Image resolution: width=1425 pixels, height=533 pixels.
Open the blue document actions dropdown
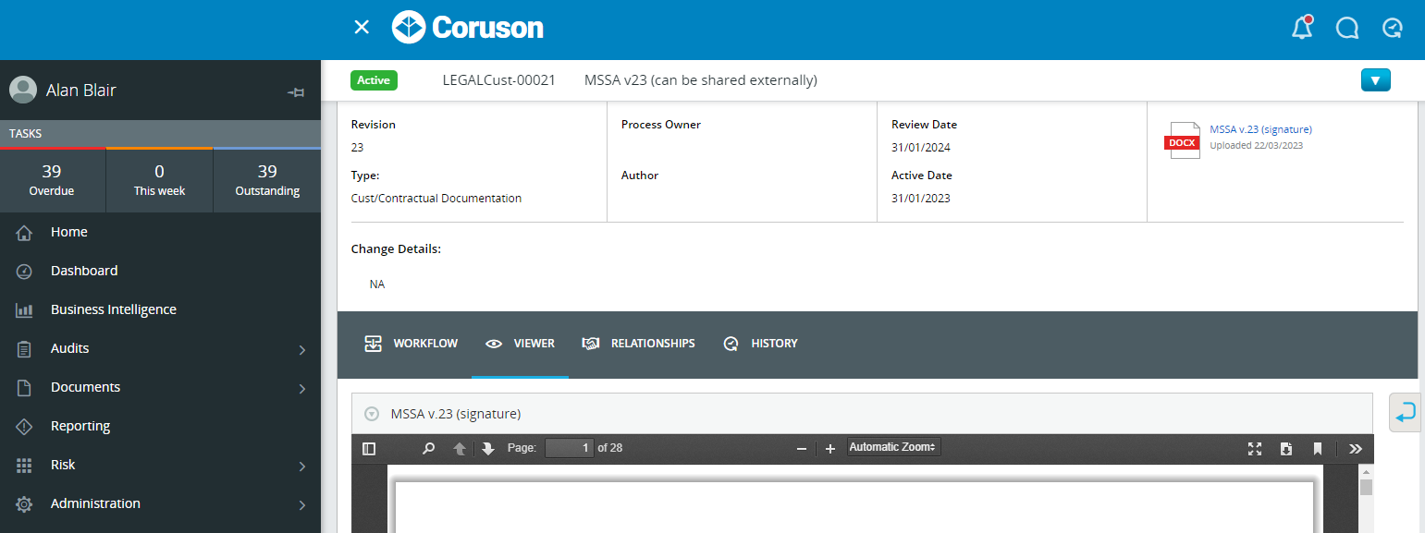(1376, 80)
